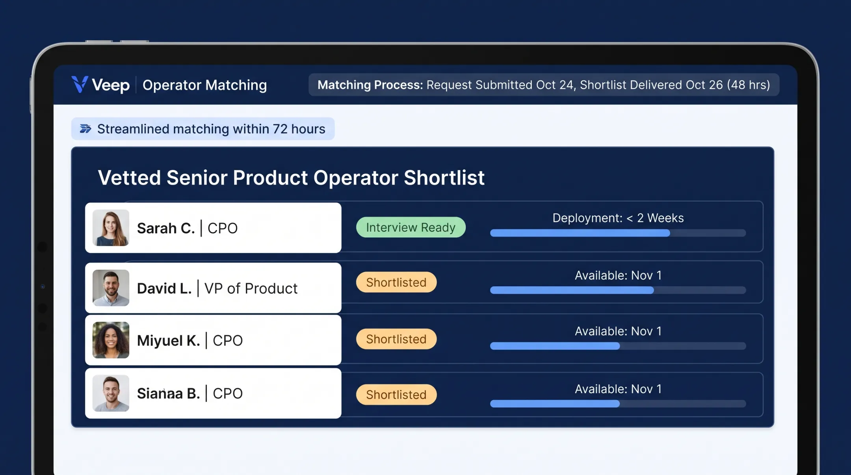851x475 pixels.
Task: Click the Streamlined matching within 72 hours tag
Action: point(203,129)
